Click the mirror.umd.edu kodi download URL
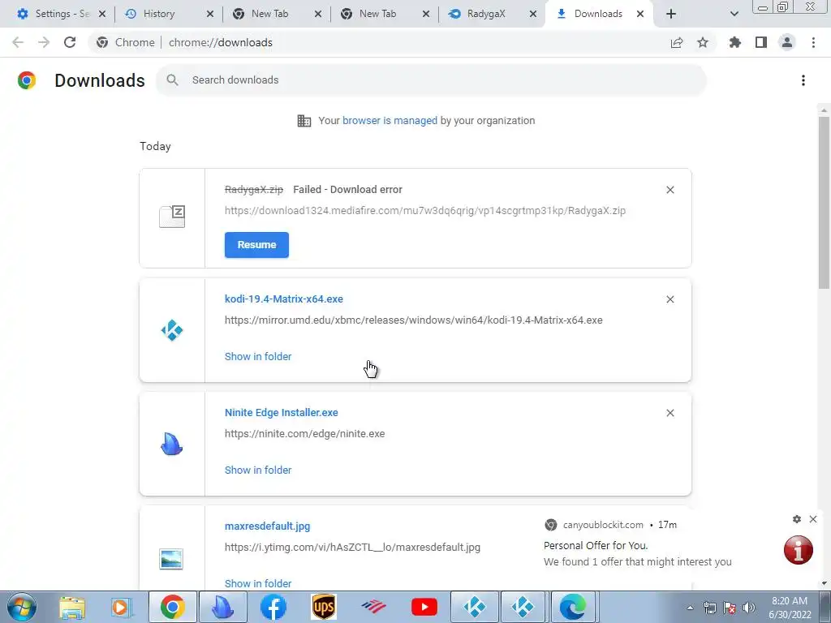This screenshot has width=831, height=623. [413, 320]
